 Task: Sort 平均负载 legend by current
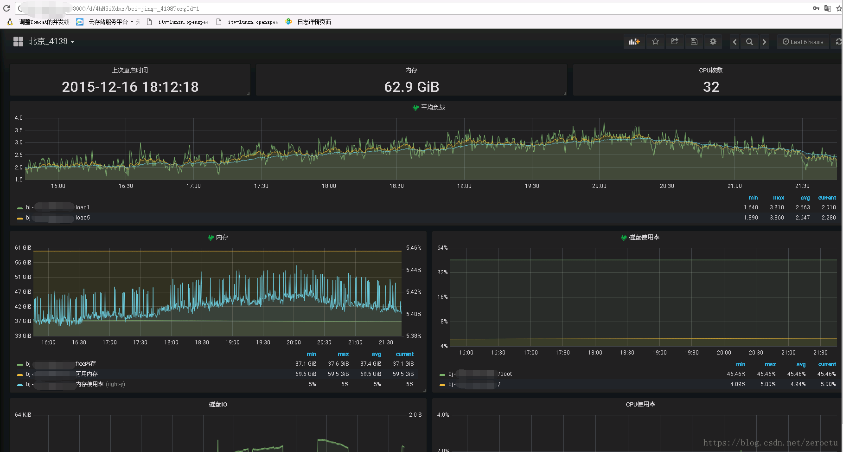[x=827, y=198]
